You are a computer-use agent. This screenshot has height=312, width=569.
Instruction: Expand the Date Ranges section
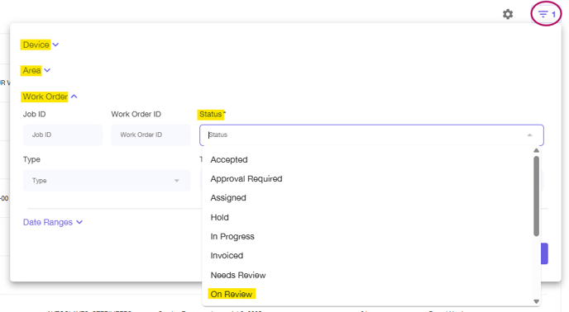tap(53, 222)
